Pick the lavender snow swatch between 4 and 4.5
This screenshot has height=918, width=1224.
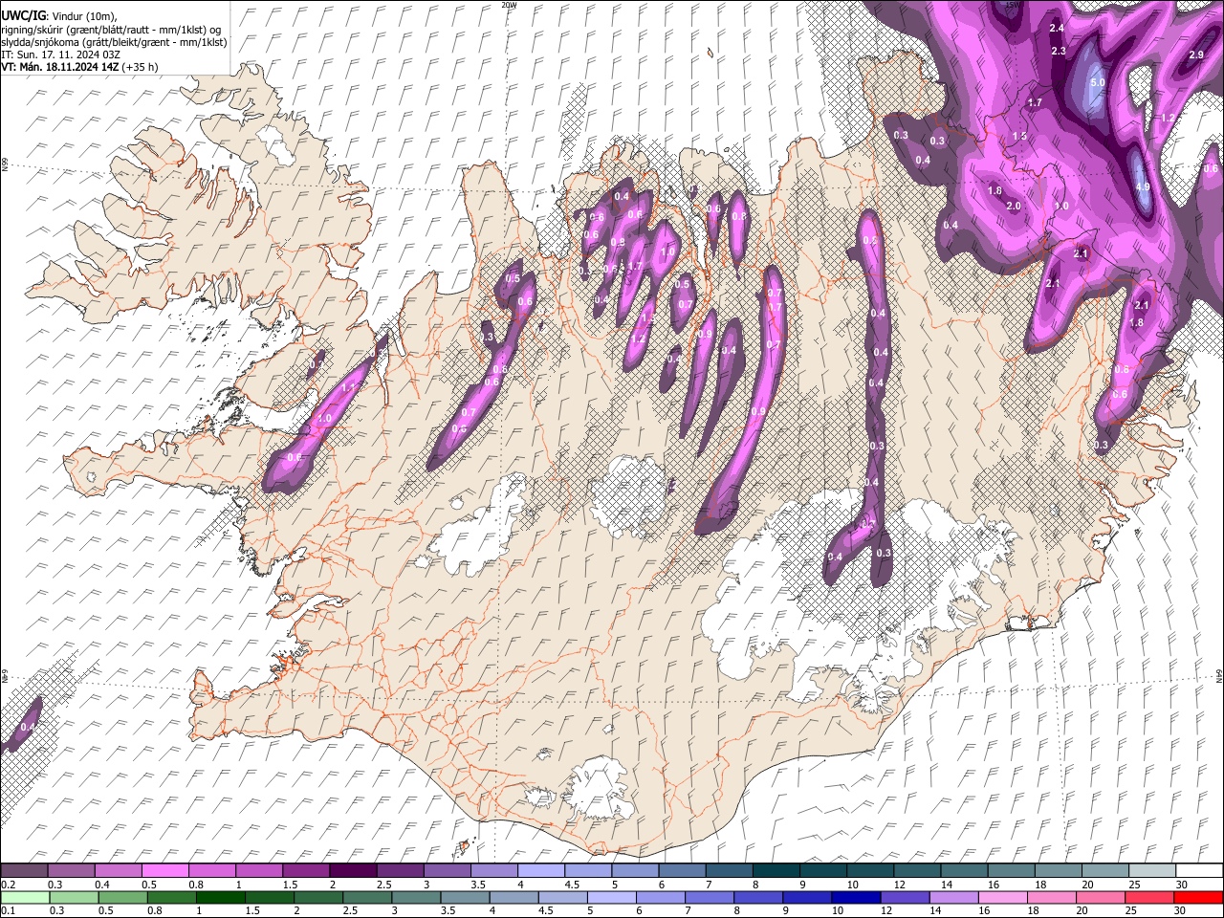click(541, 870)
